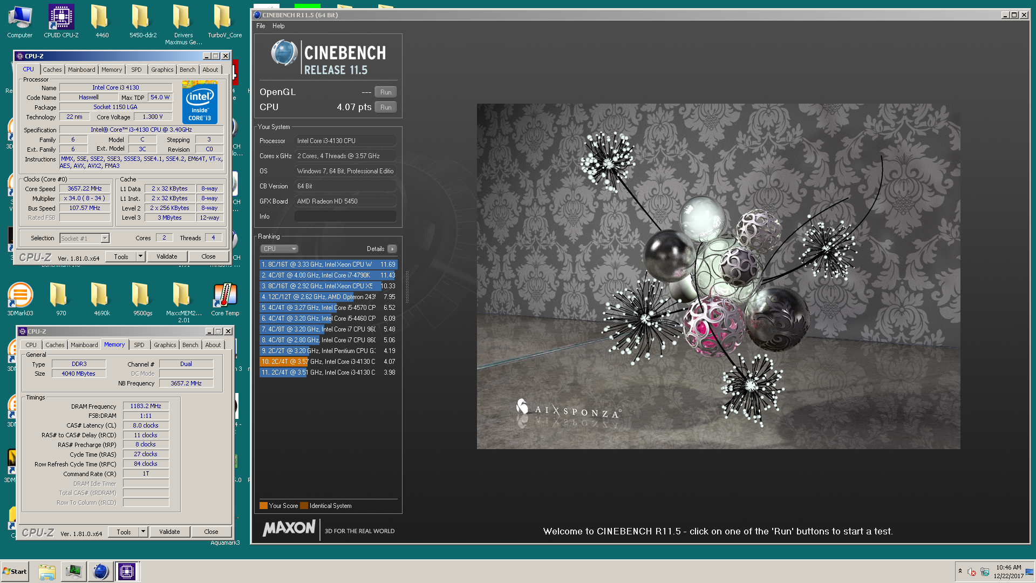The width and height of the screenshot is (1036, 583).
Task: Select ranking row 4 AMD Opteron
Action: [328, 297]
